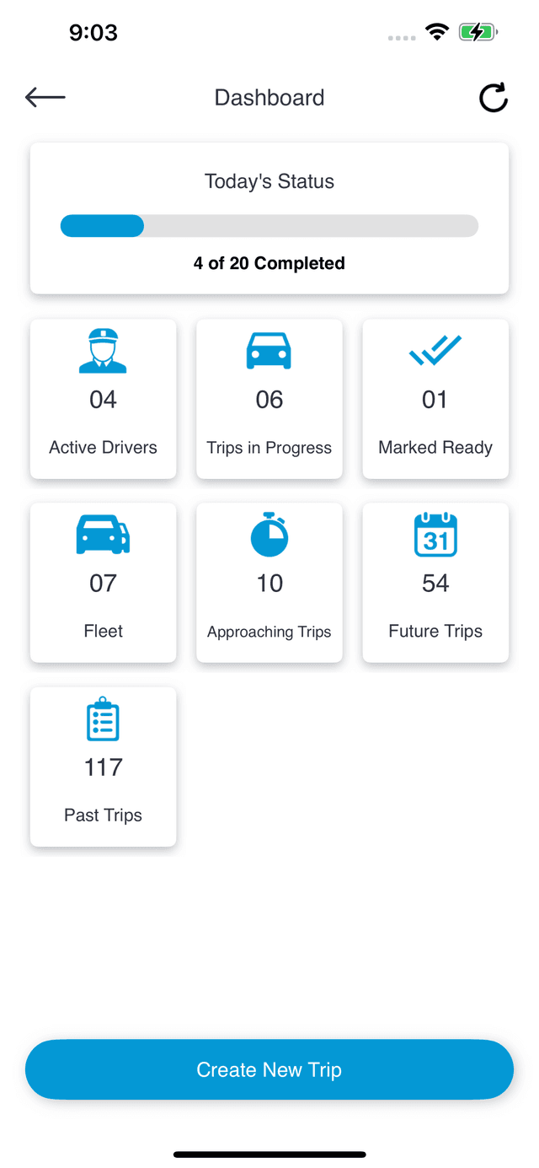Open the Active Drivers card

103,399
